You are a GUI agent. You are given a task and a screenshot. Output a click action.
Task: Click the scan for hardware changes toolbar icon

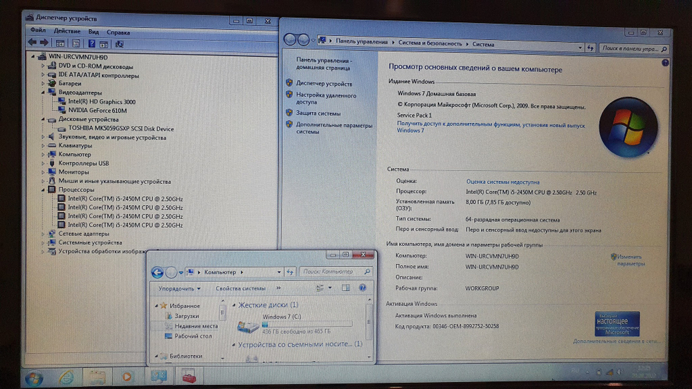(x=119, y=44)
